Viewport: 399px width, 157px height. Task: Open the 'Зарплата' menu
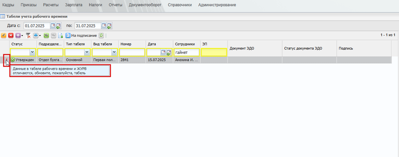pos(74,5)
